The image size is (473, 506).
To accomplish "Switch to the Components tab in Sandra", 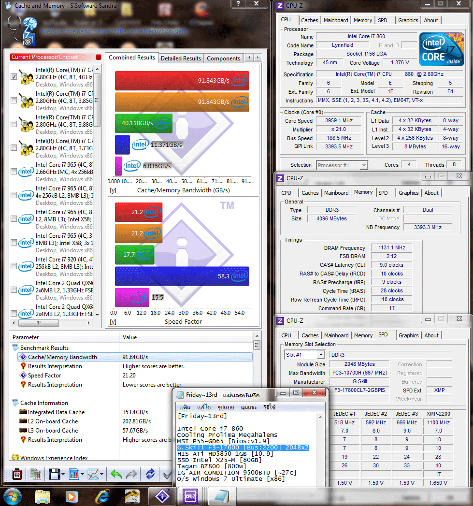I will [223, 58].
